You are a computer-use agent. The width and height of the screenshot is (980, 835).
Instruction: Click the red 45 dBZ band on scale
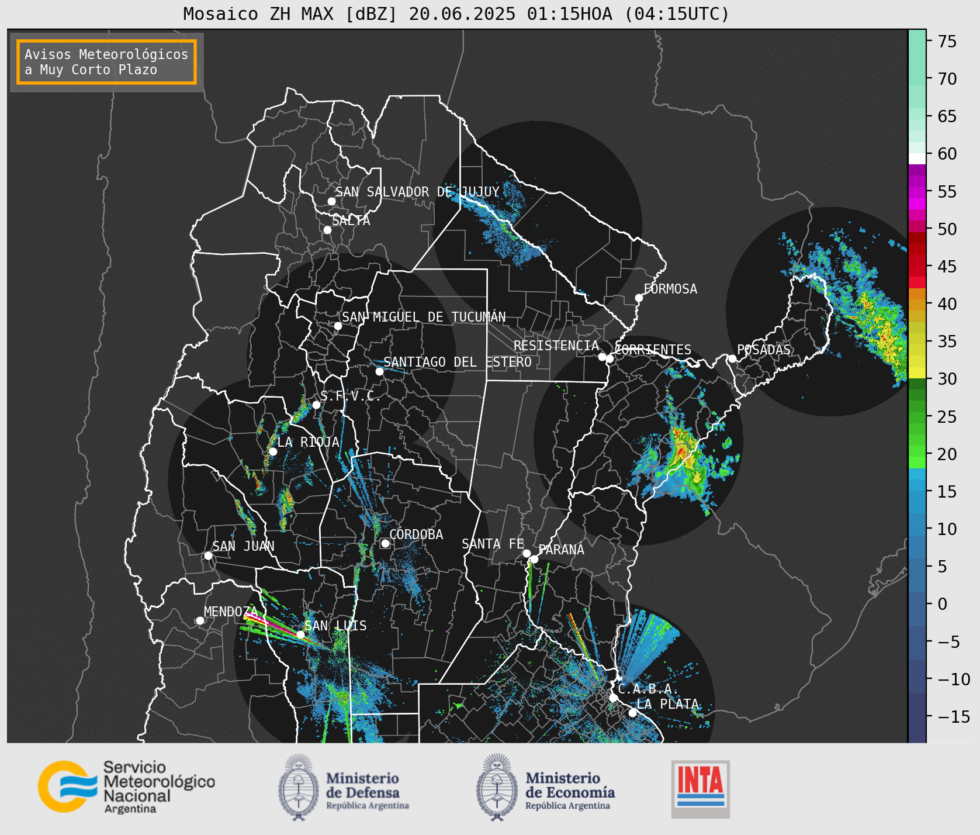click(x=917, y=267)
